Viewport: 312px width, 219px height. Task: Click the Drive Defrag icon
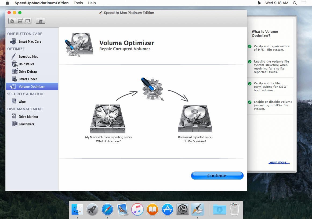pos(14,71)
